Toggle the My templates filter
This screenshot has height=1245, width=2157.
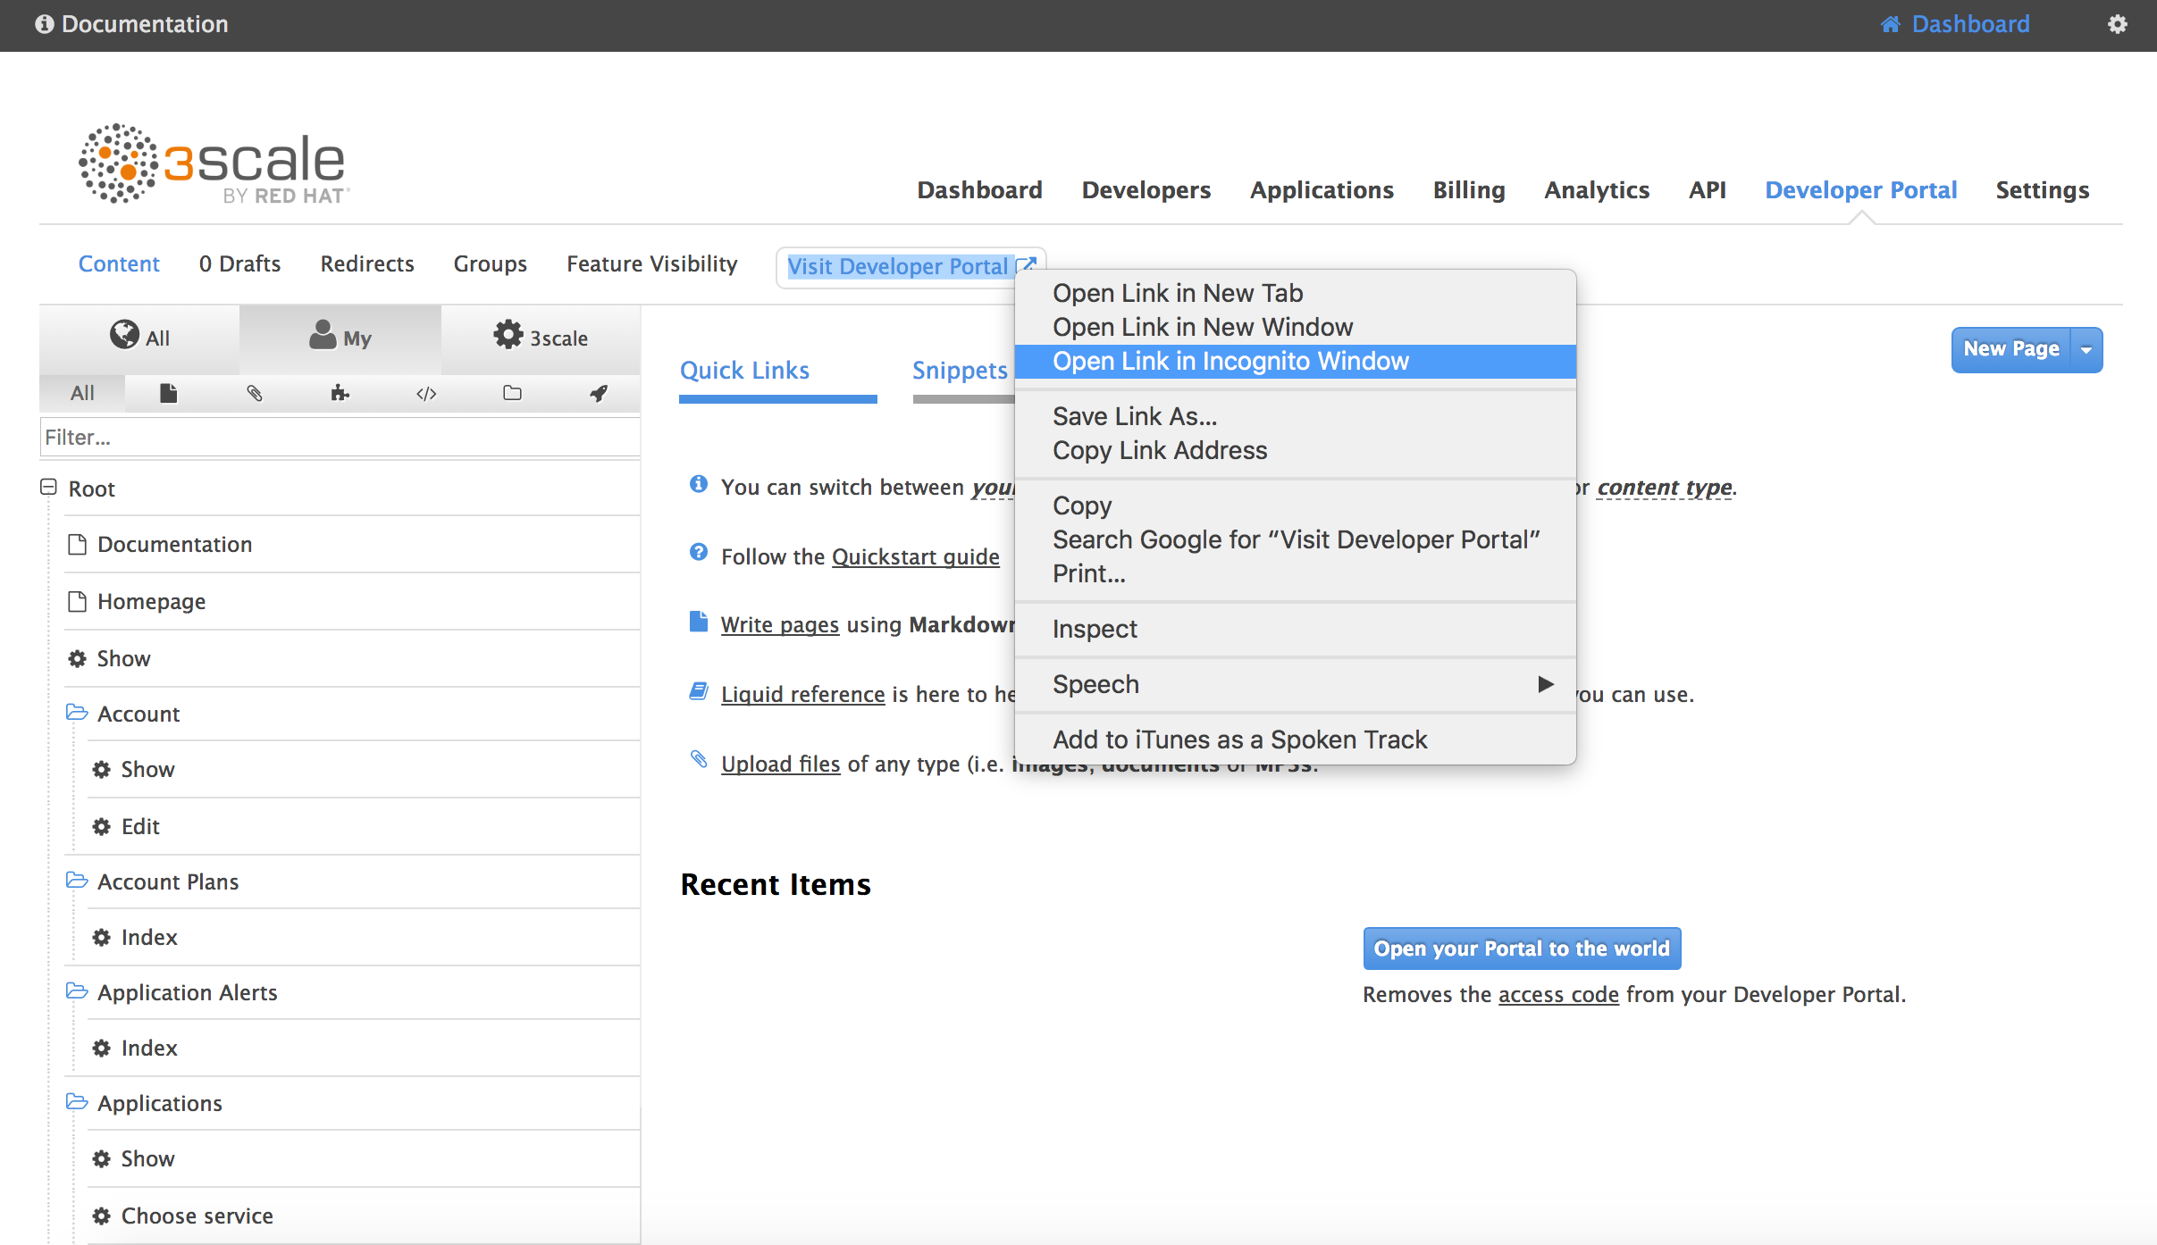pyautogui.click(x=340, y=338)
